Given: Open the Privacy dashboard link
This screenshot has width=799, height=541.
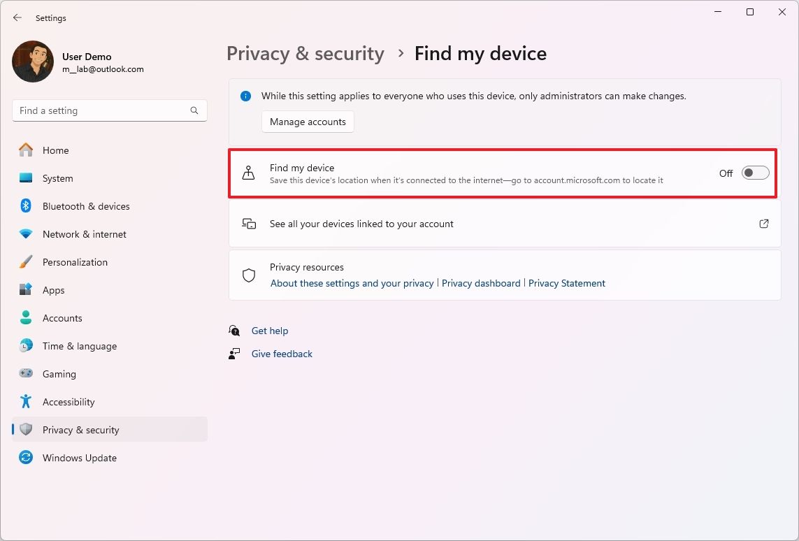Looking at the screenshot, I should point(481,283).
